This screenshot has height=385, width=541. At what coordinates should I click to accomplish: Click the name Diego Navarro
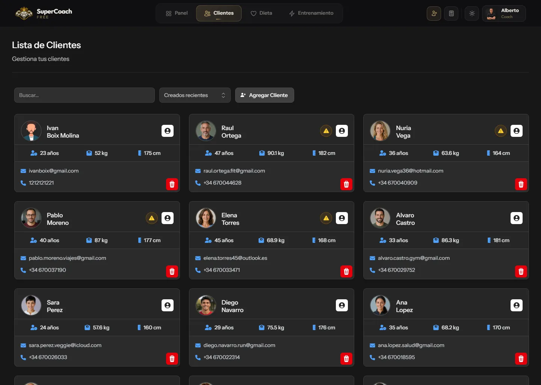(232, 306)
